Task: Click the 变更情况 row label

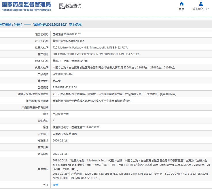Action: [43, 169]
